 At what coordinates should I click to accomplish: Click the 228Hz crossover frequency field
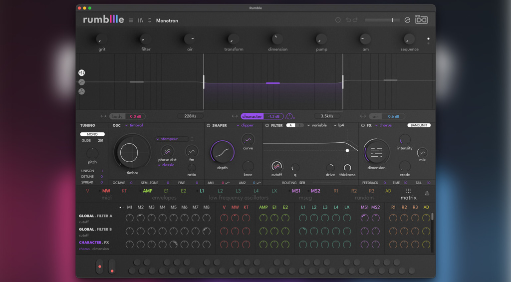click(190, 116)
